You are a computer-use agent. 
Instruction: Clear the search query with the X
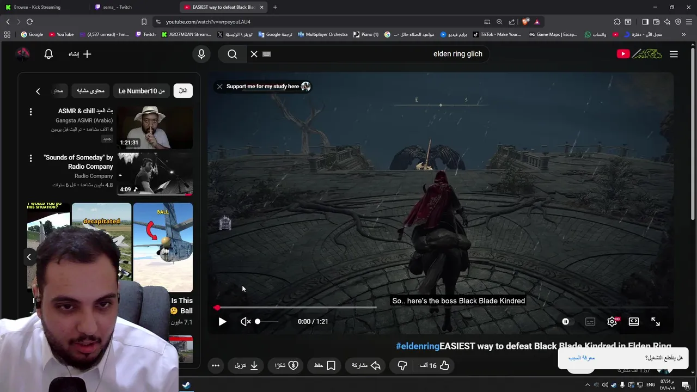pyautogui.click(x=254, y=54)
